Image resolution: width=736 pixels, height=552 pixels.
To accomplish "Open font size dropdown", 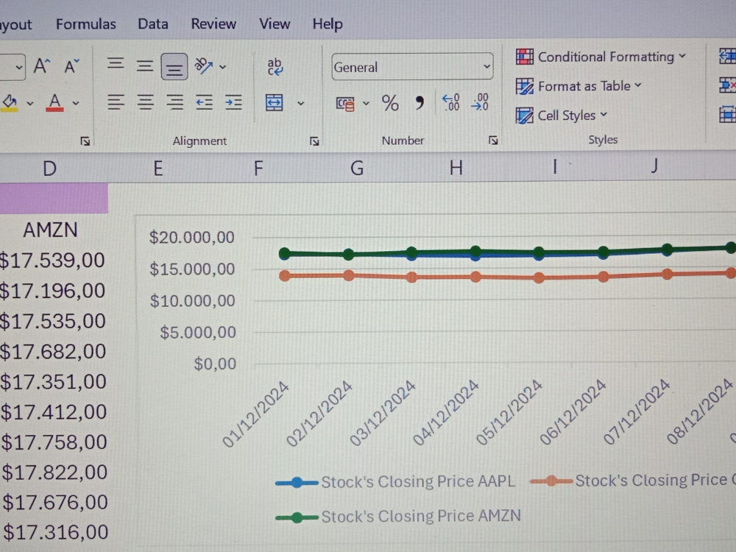I will tap(18, 68).
